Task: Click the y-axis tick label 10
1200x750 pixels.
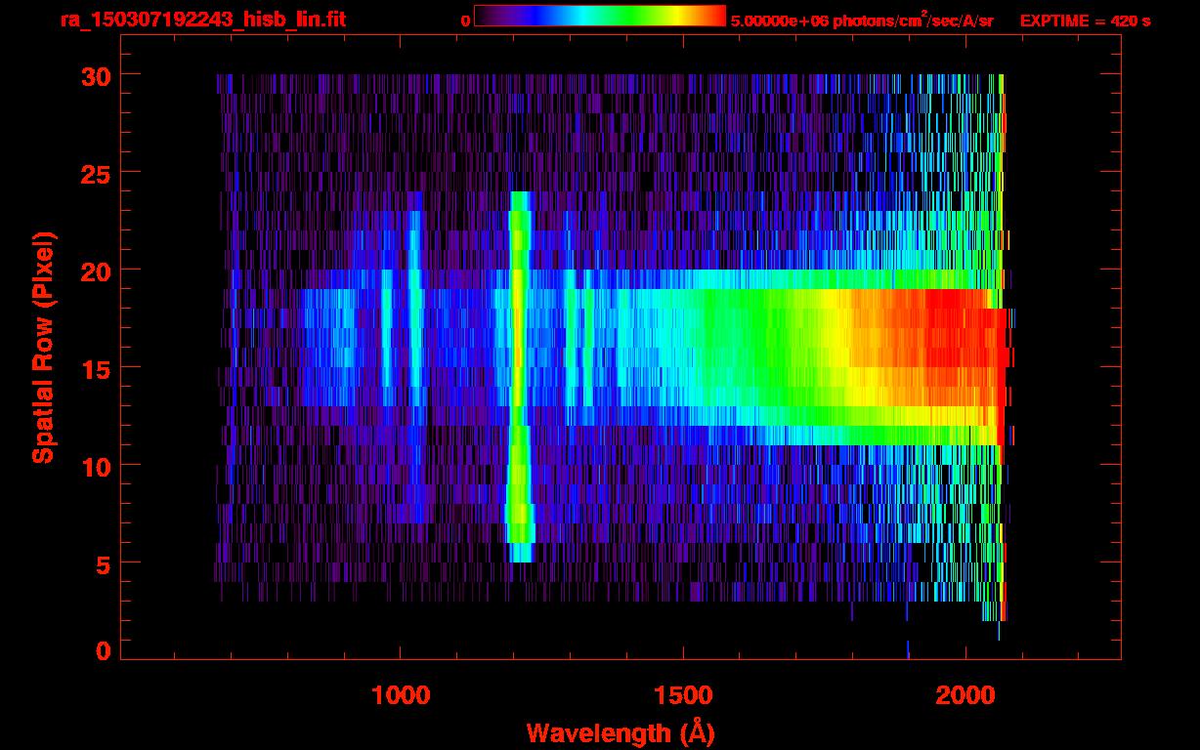Action: (94, 466)
